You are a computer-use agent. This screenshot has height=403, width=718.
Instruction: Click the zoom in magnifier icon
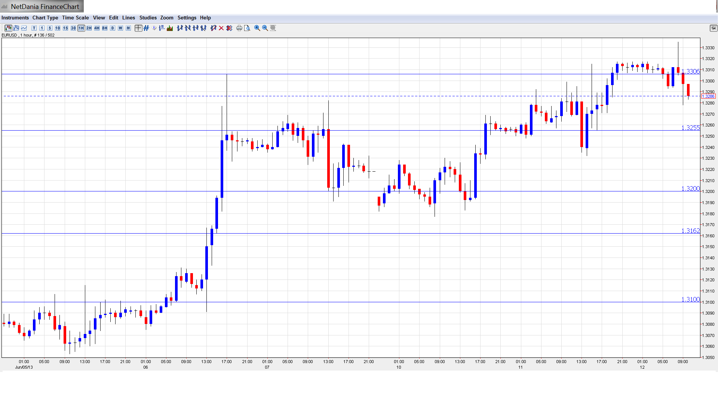click(x=257, y=28)
